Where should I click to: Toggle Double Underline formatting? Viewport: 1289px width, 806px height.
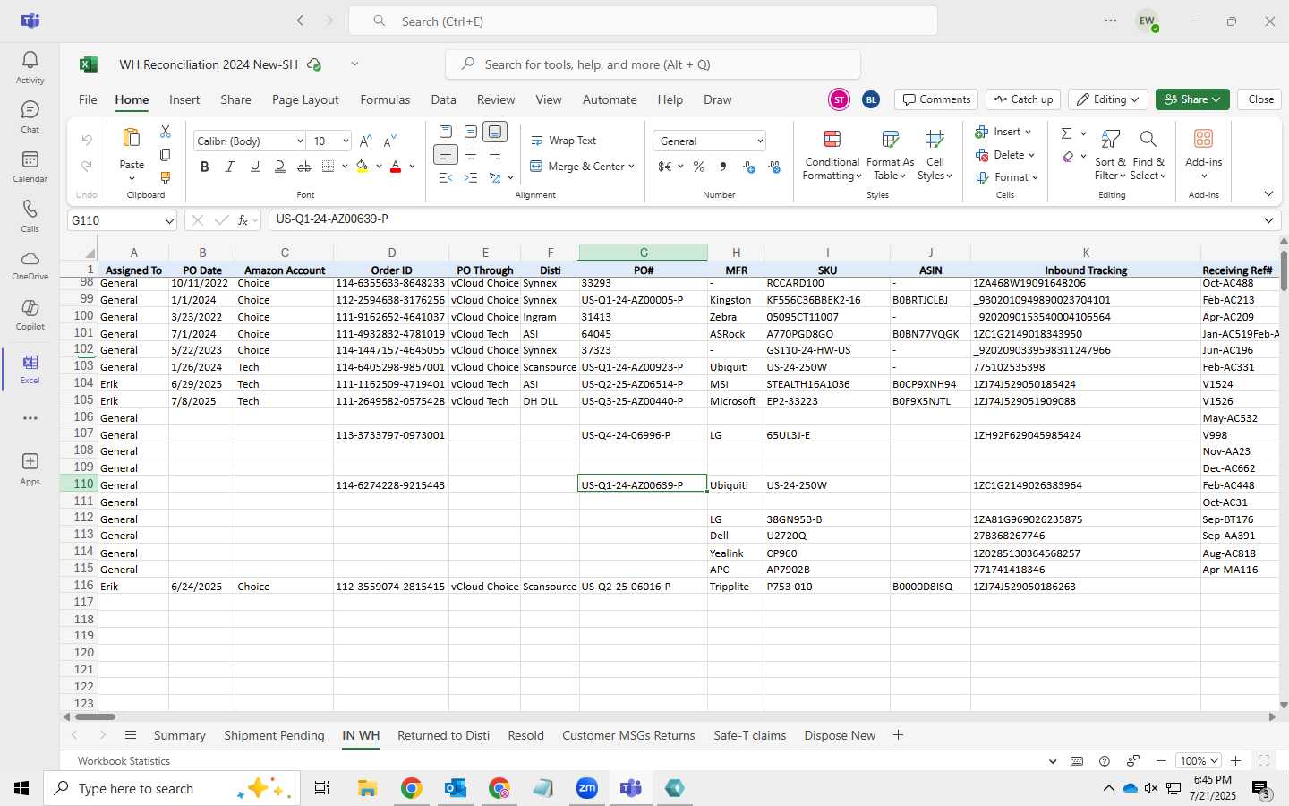click(x=280, y=167)
